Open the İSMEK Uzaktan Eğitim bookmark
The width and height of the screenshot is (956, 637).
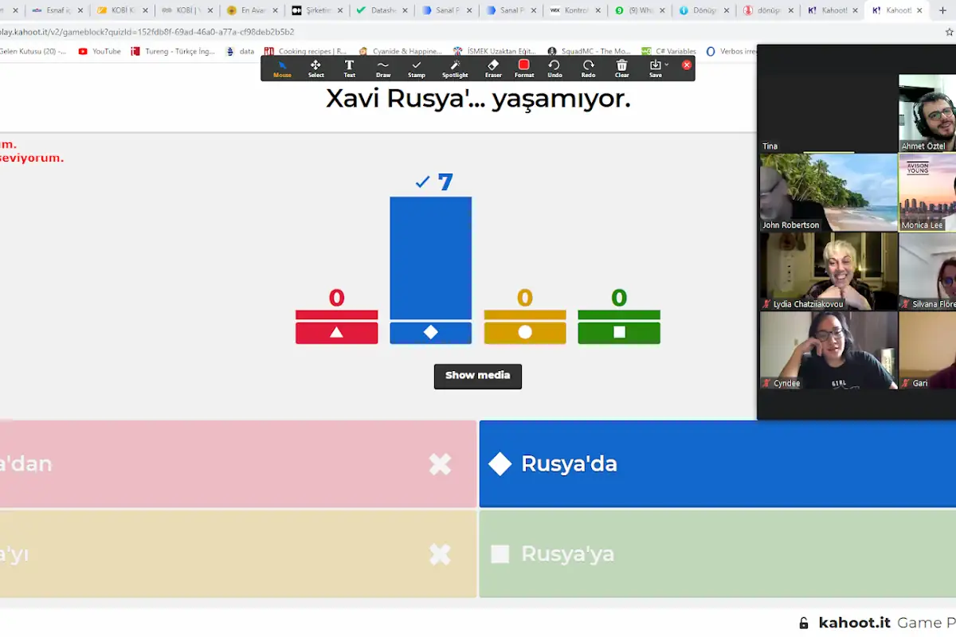(x=495, y=51)
